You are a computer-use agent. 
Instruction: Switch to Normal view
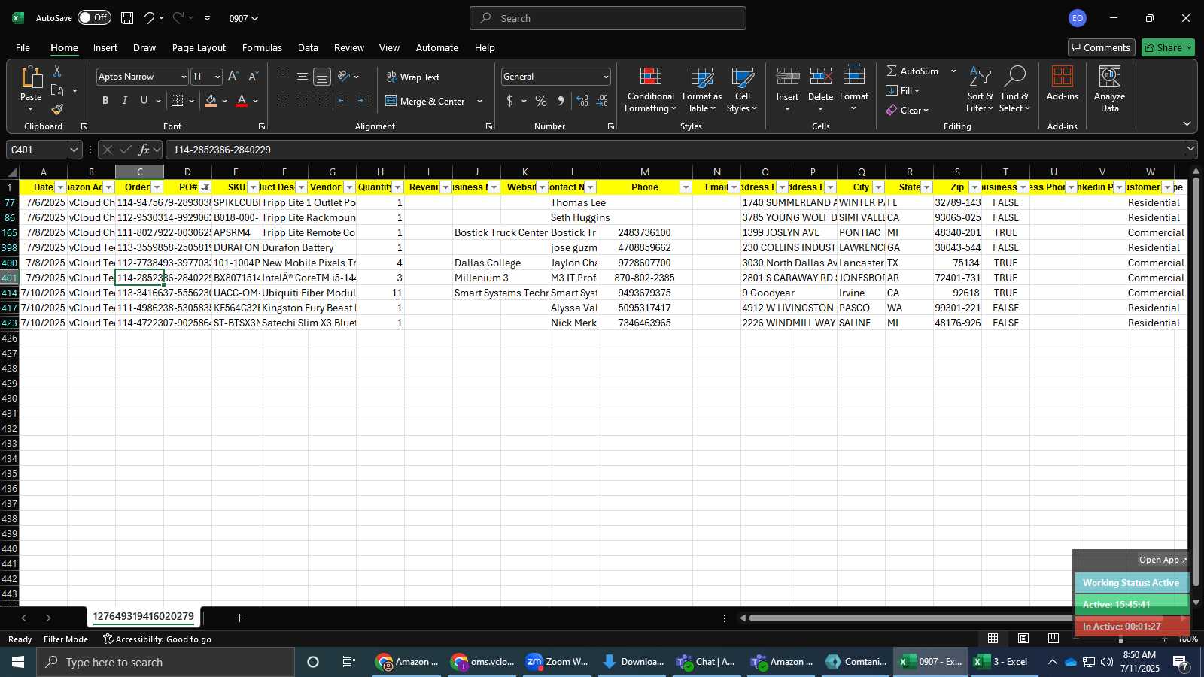[993, 639]
